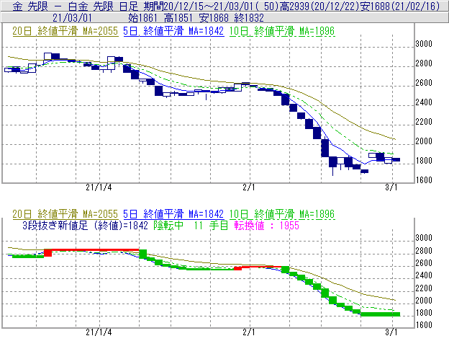Click the 2/1 date label under upper chart
This screenshot has width=449, height=341.
pyautogui.click(x=249, y=187)
